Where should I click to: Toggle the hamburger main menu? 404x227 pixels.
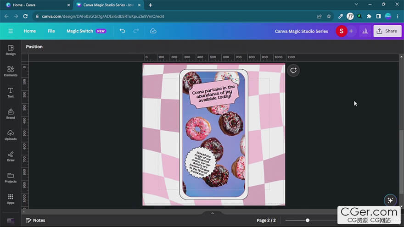click(x=11, y=31)
